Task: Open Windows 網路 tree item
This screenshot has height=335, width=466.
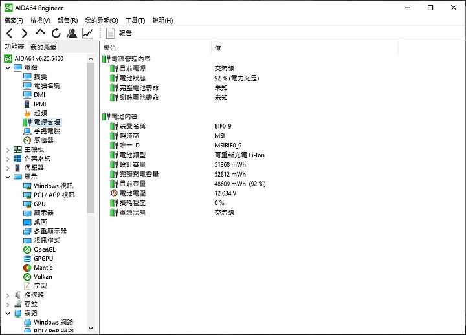Action: 53,322
